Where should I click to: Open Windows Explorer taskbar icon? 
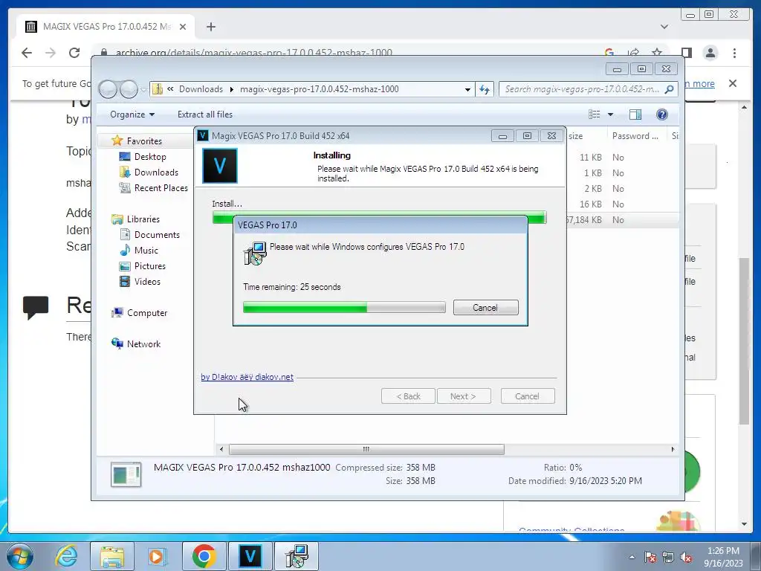112,556
